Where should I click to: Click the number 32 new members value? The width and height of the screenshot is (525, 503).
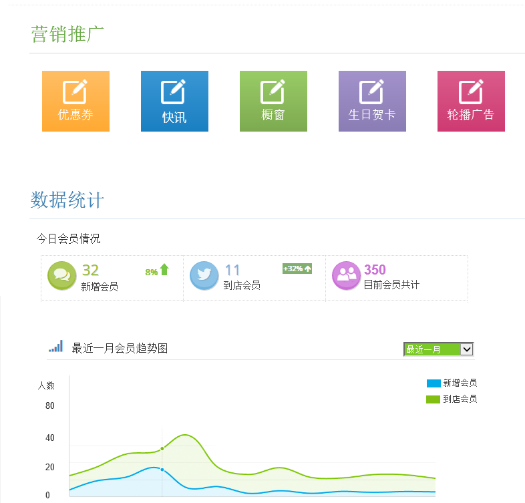coord(90,270)
